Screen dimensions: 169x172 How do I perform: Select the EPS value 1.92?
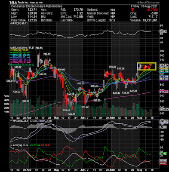click(80, 13)
